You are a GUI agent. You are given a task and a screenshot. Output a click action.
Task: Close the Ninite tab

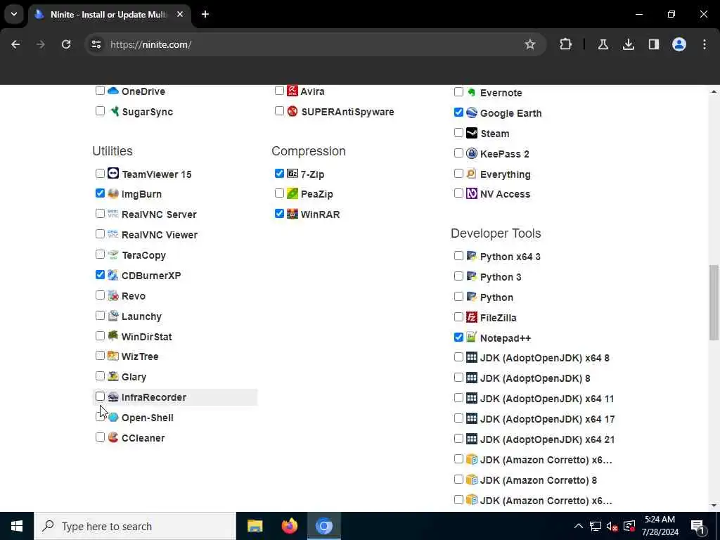click(x=180, y=14)
